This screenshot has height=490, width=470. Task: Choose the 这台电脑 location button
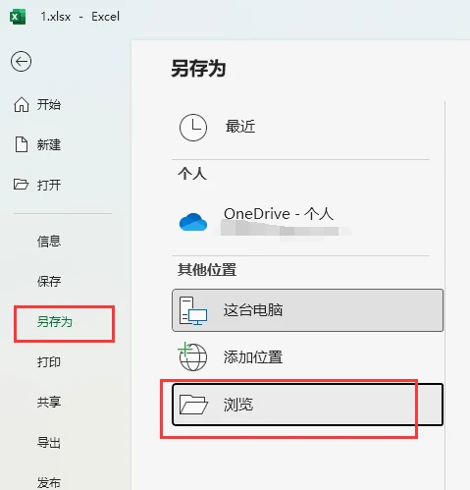(307, 310)
